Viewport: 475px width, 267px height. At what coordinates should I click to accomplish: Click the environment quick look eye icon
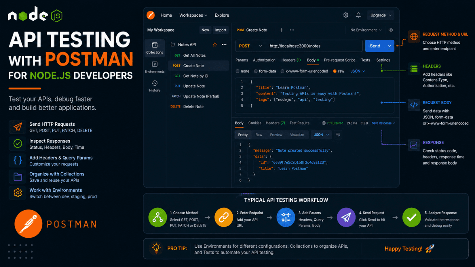click(391, 30)
